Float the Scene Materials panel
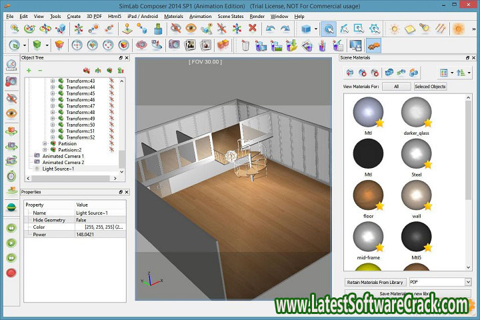Screen dimensions: 480x320 pyautogui.click(x=467, y=57)
